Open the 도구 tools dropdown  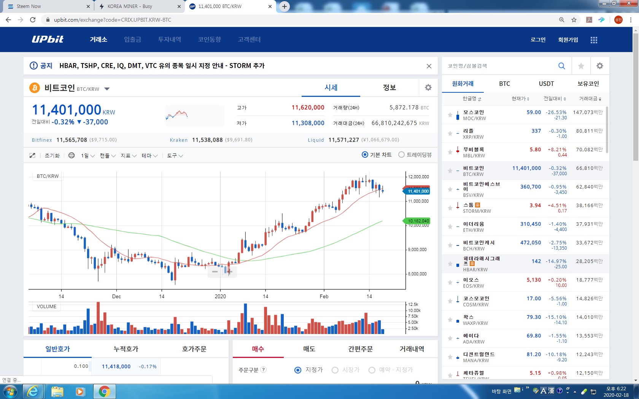click(x=175, y=156)
